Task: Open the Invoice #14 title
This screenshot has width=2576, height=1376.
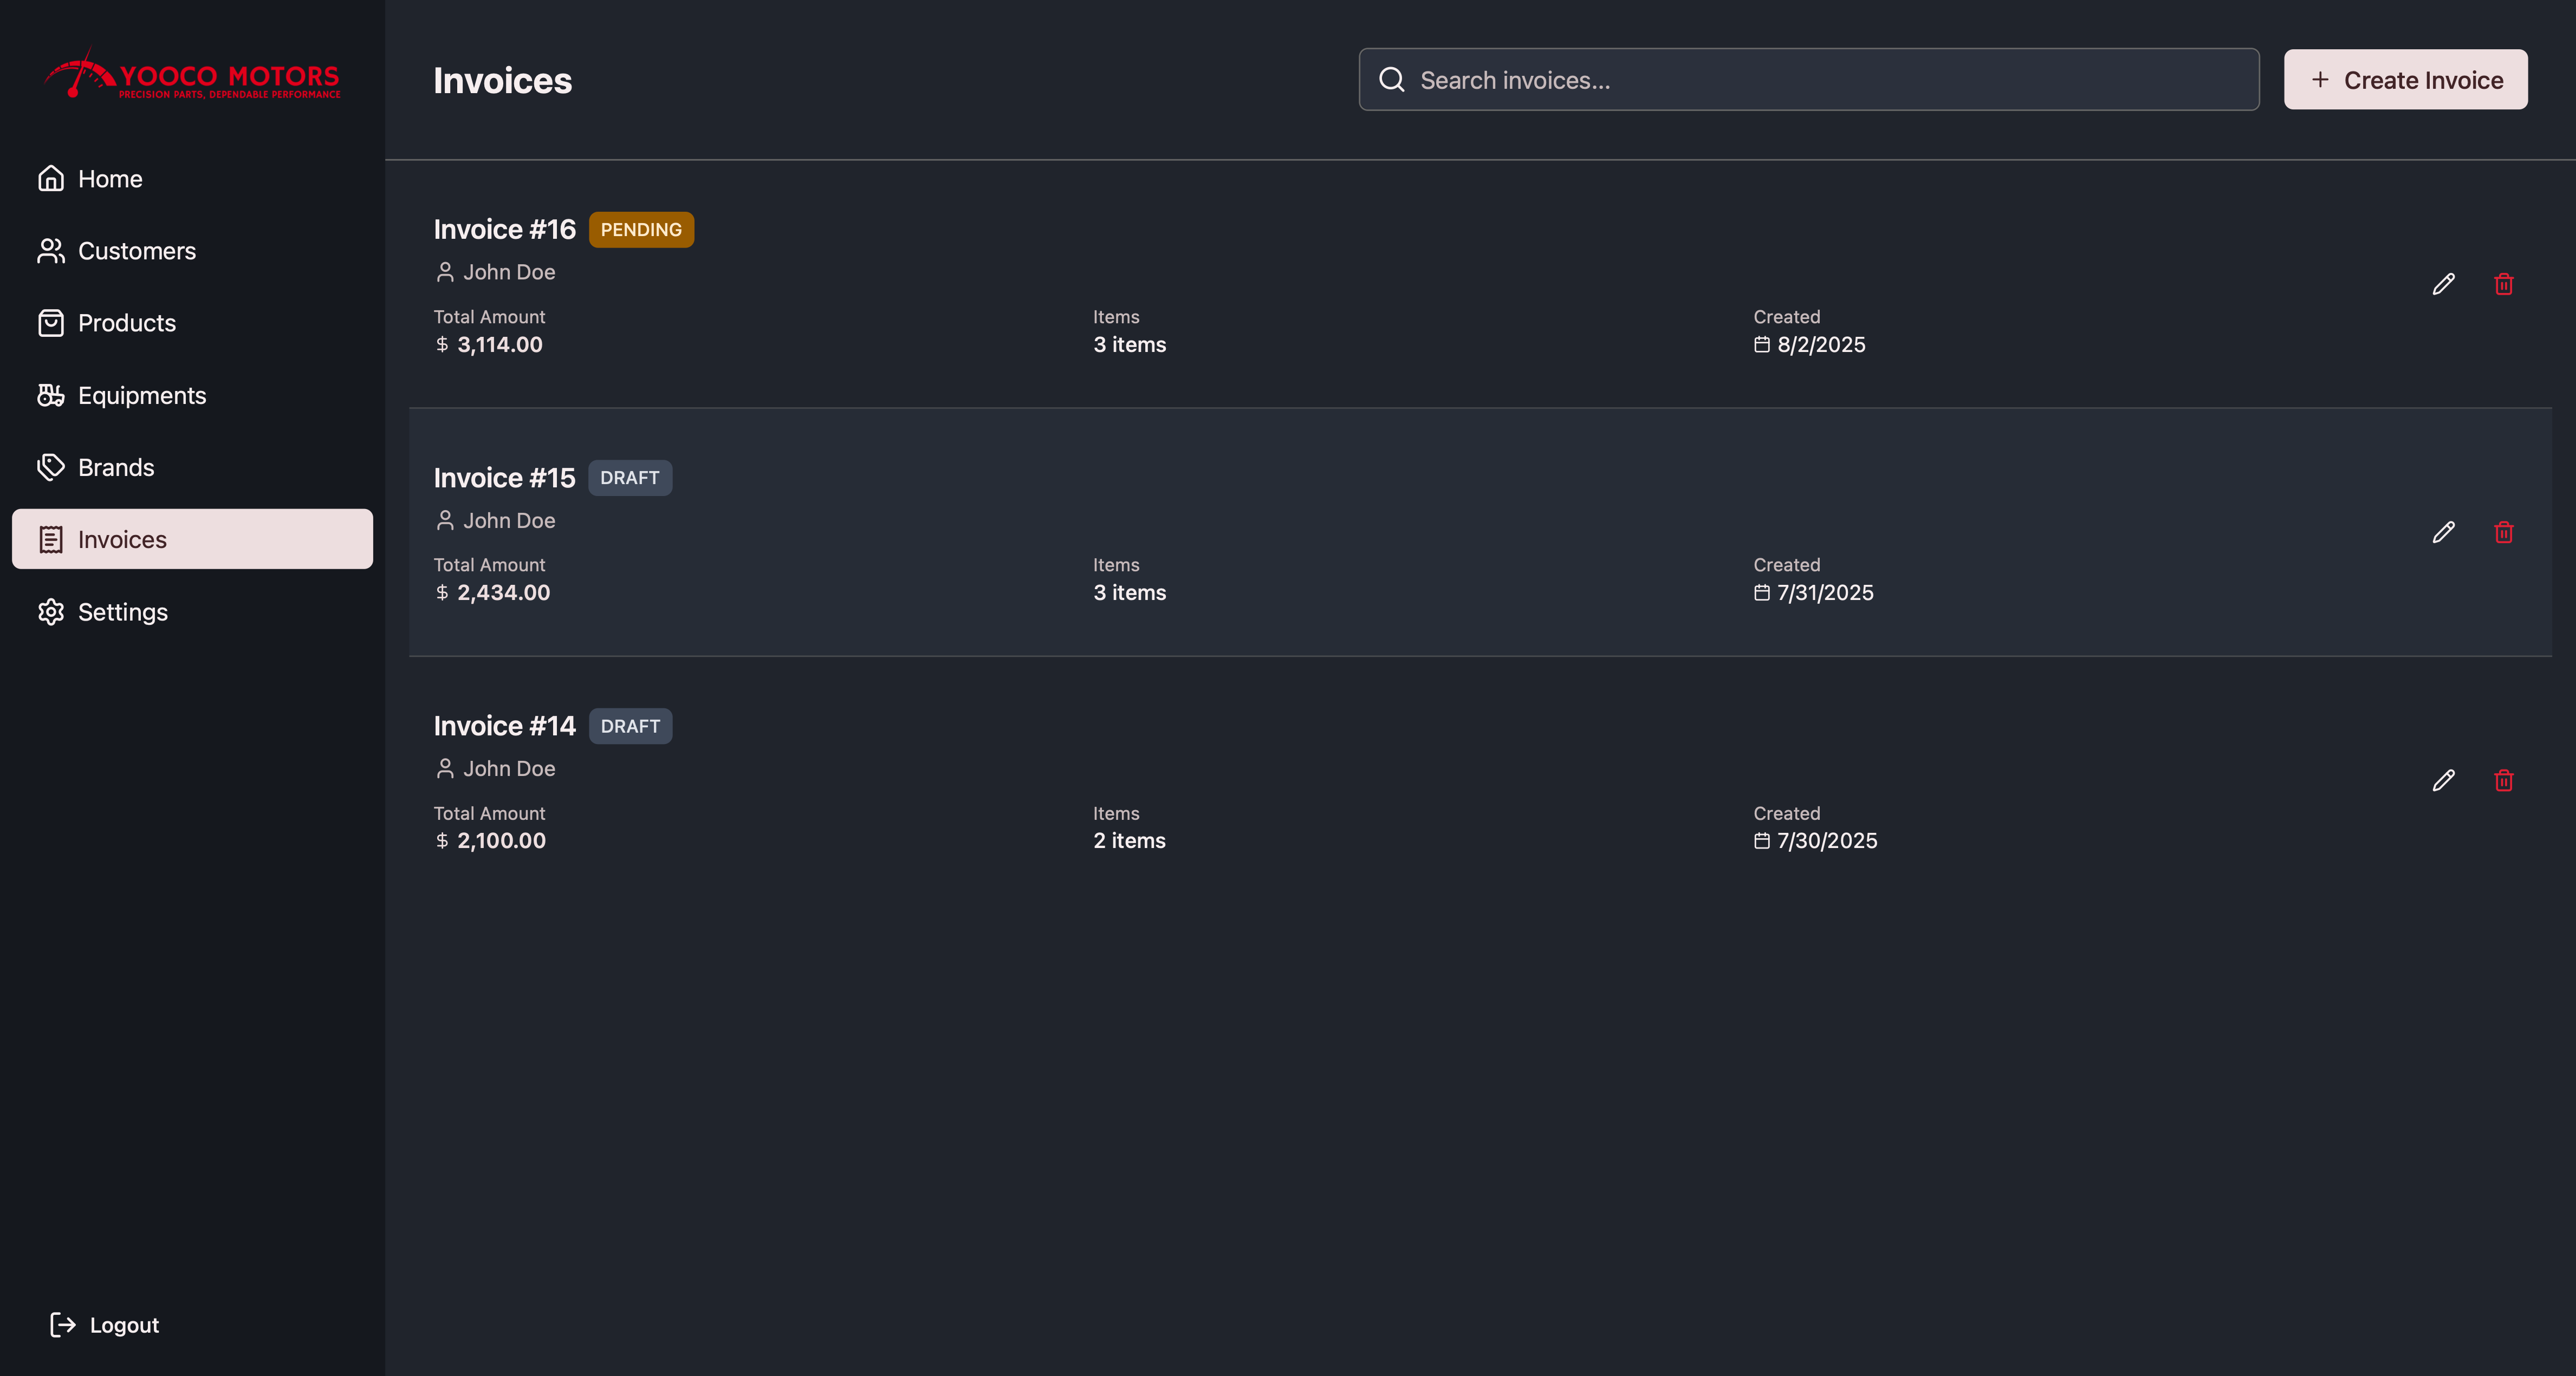Action: (504, 727)
